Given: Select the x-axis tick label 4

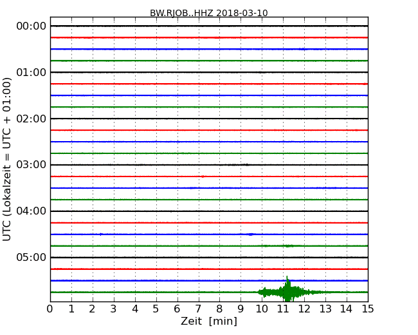Looking at the screenshot, I should [x=135, y=309].
